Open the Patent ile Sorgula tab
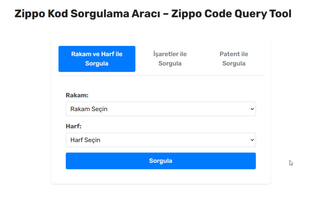The image size is (312, 197). (x=234, y=59)
